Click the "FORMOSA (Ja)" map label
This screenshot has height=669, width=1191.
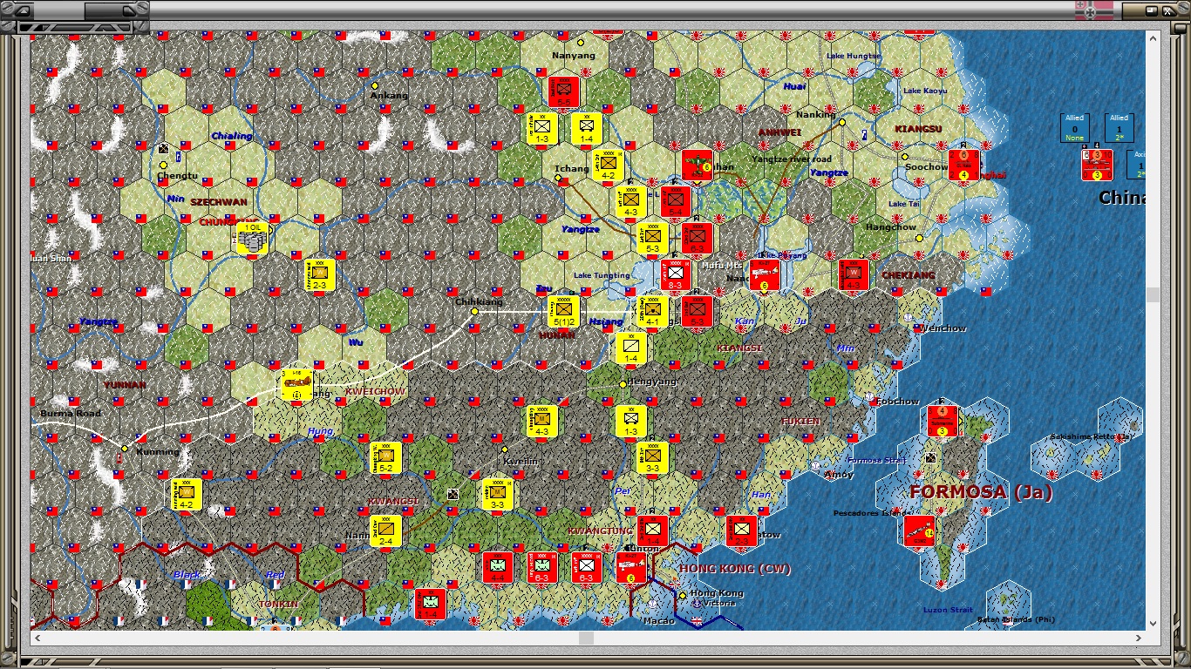981,492
